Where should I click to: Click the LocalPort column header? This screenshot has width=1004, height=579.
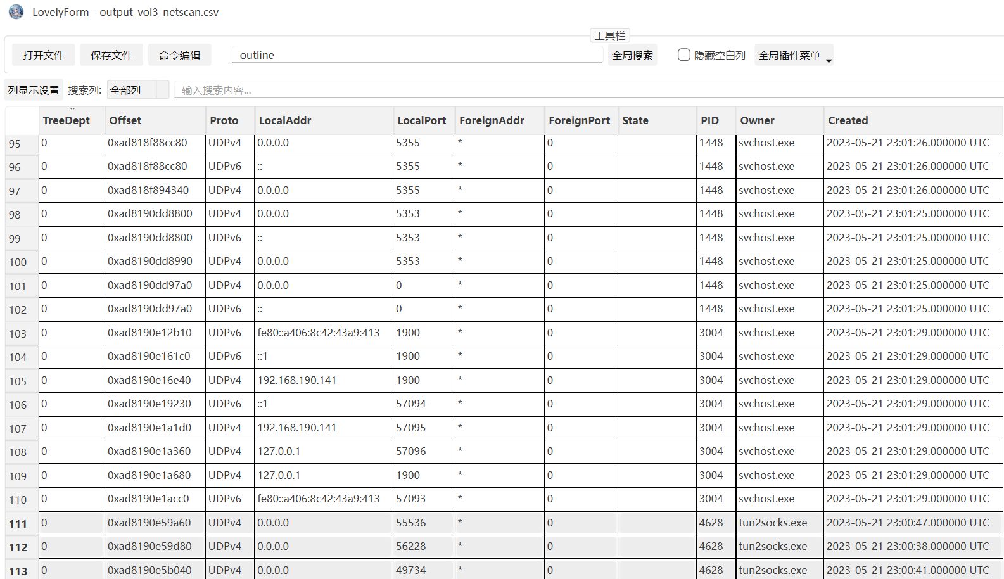tap(424, 120)
